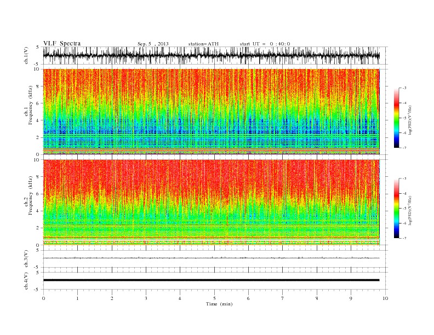Click the "ch.1(V)" axis label
The image size is (434, 335).
[26, 55]
